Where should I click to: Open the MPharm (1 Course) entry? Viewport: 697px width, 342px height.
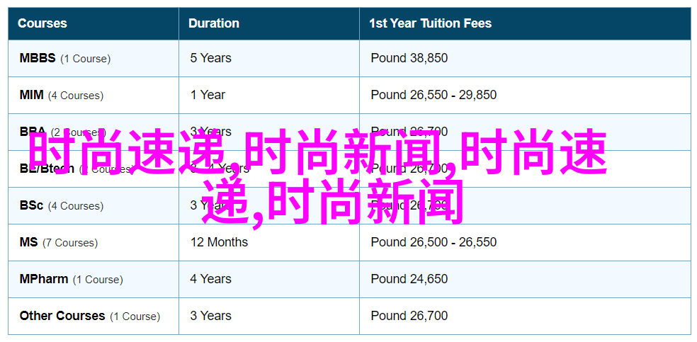pyautogui.click(x=71, y=280)
